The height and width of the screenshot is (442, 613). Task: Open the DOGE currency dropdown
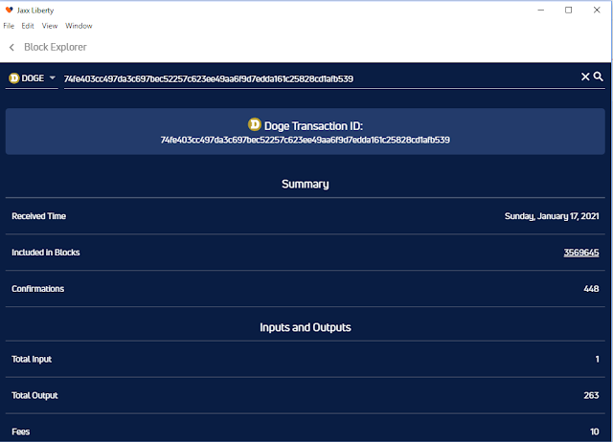tap(32, 78)
